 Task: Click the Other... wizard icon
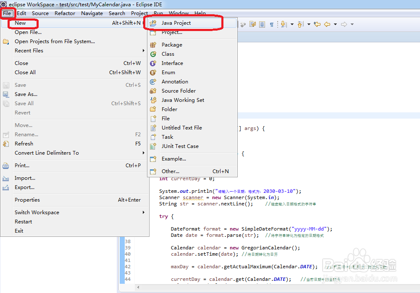(153, 171)
